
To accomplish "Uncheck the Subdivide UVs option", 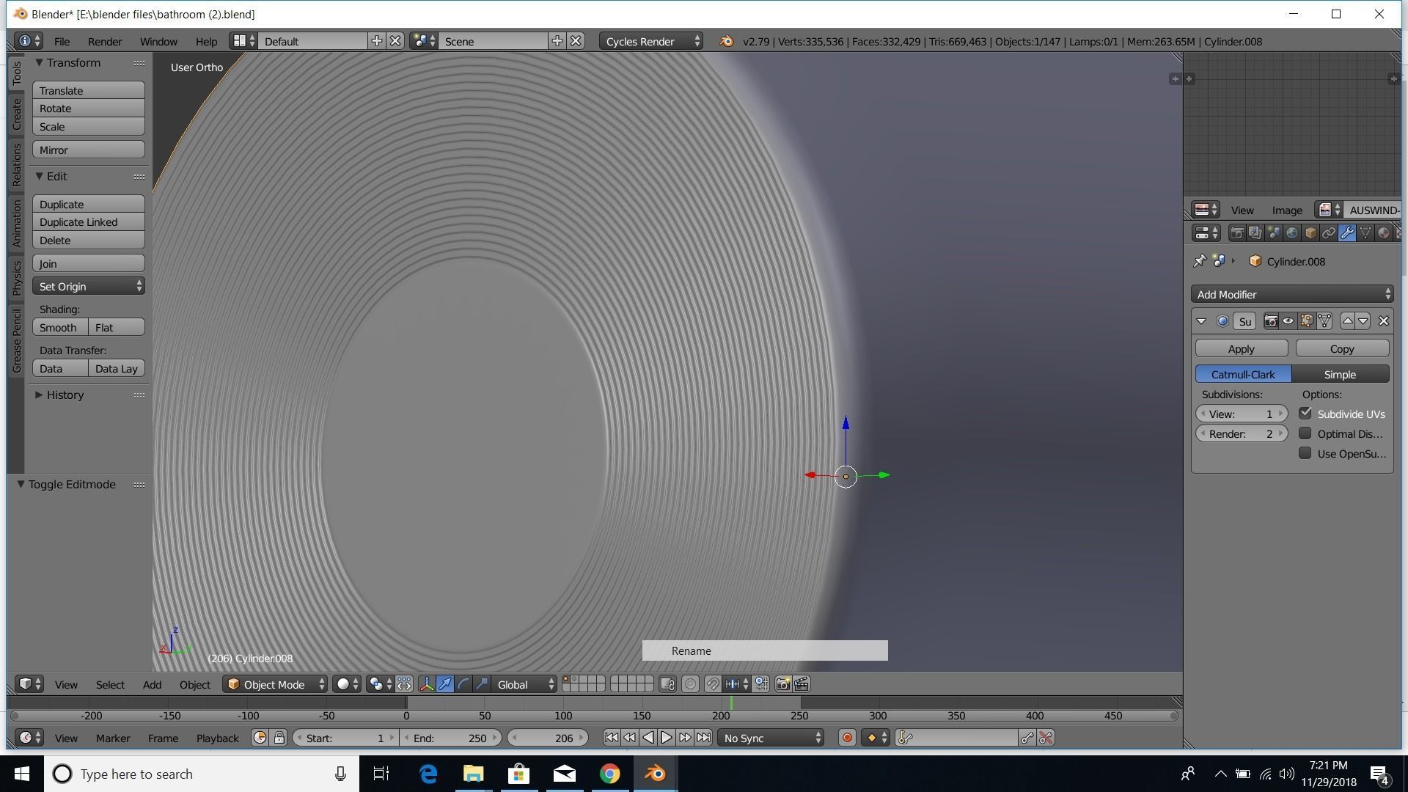I will [x=1305, y=414].
